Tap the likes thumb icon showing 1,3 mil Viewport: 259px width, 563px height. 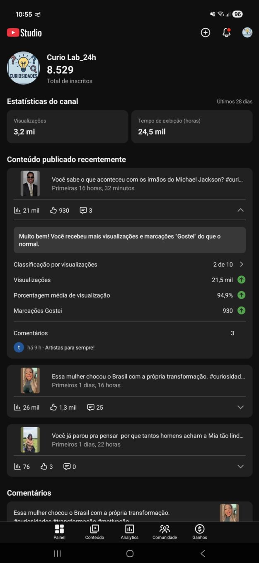pyautogui.click(x=53, y=407)
